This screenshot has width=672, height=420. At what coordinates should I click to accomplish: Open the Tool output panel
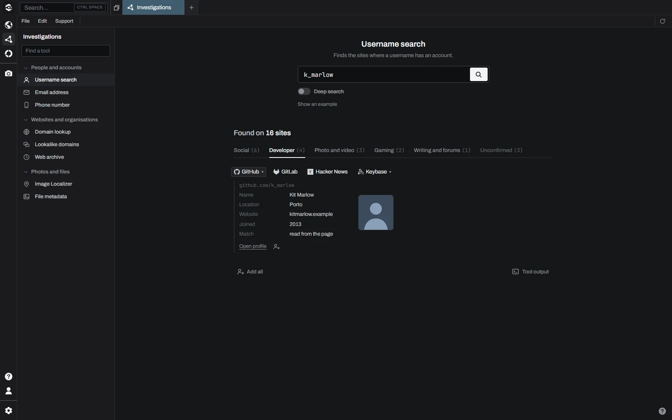pos(531,272)
